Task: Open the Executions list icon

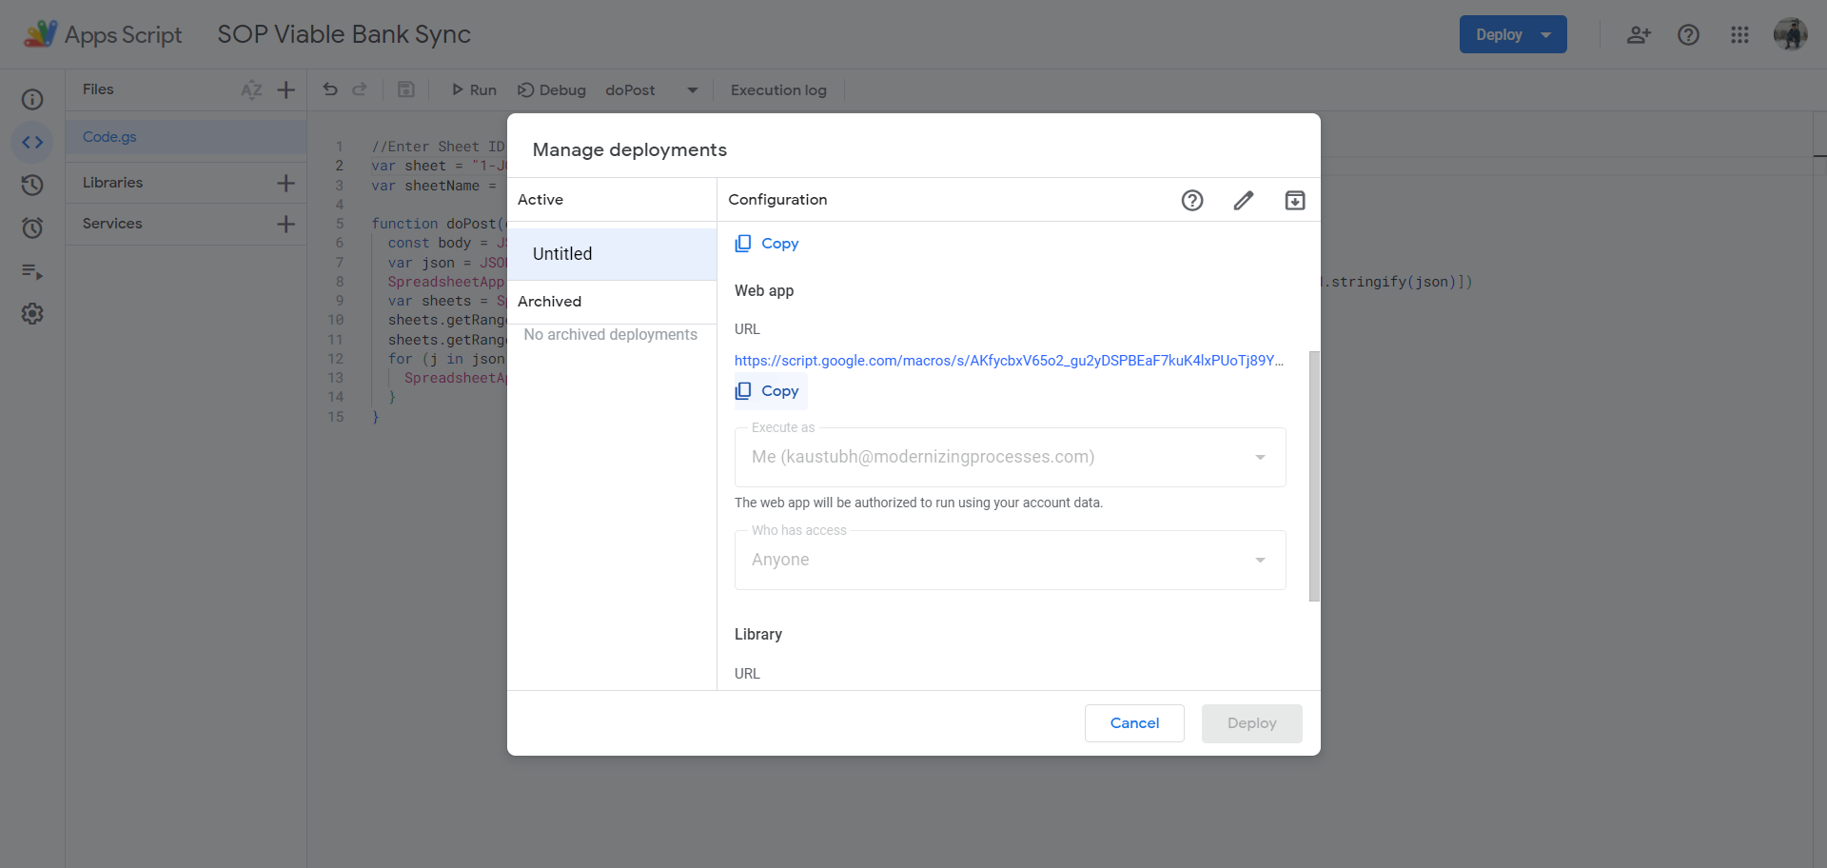Action: pyautogui.click(x=32, y=272)
